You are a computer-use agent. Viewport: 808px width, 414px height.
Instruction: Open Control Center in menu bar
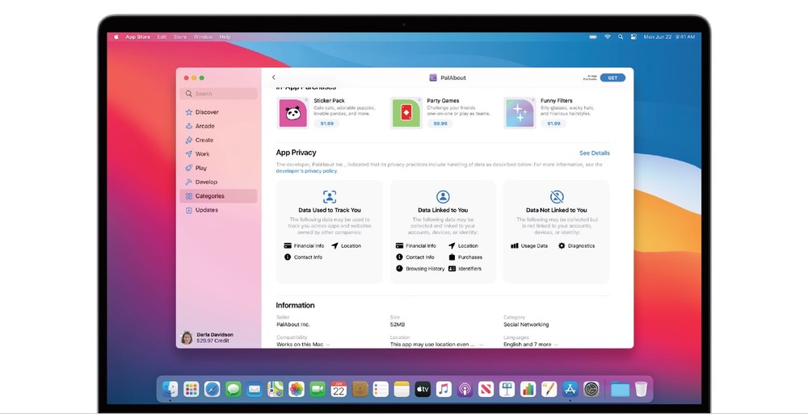click(633, 37)
